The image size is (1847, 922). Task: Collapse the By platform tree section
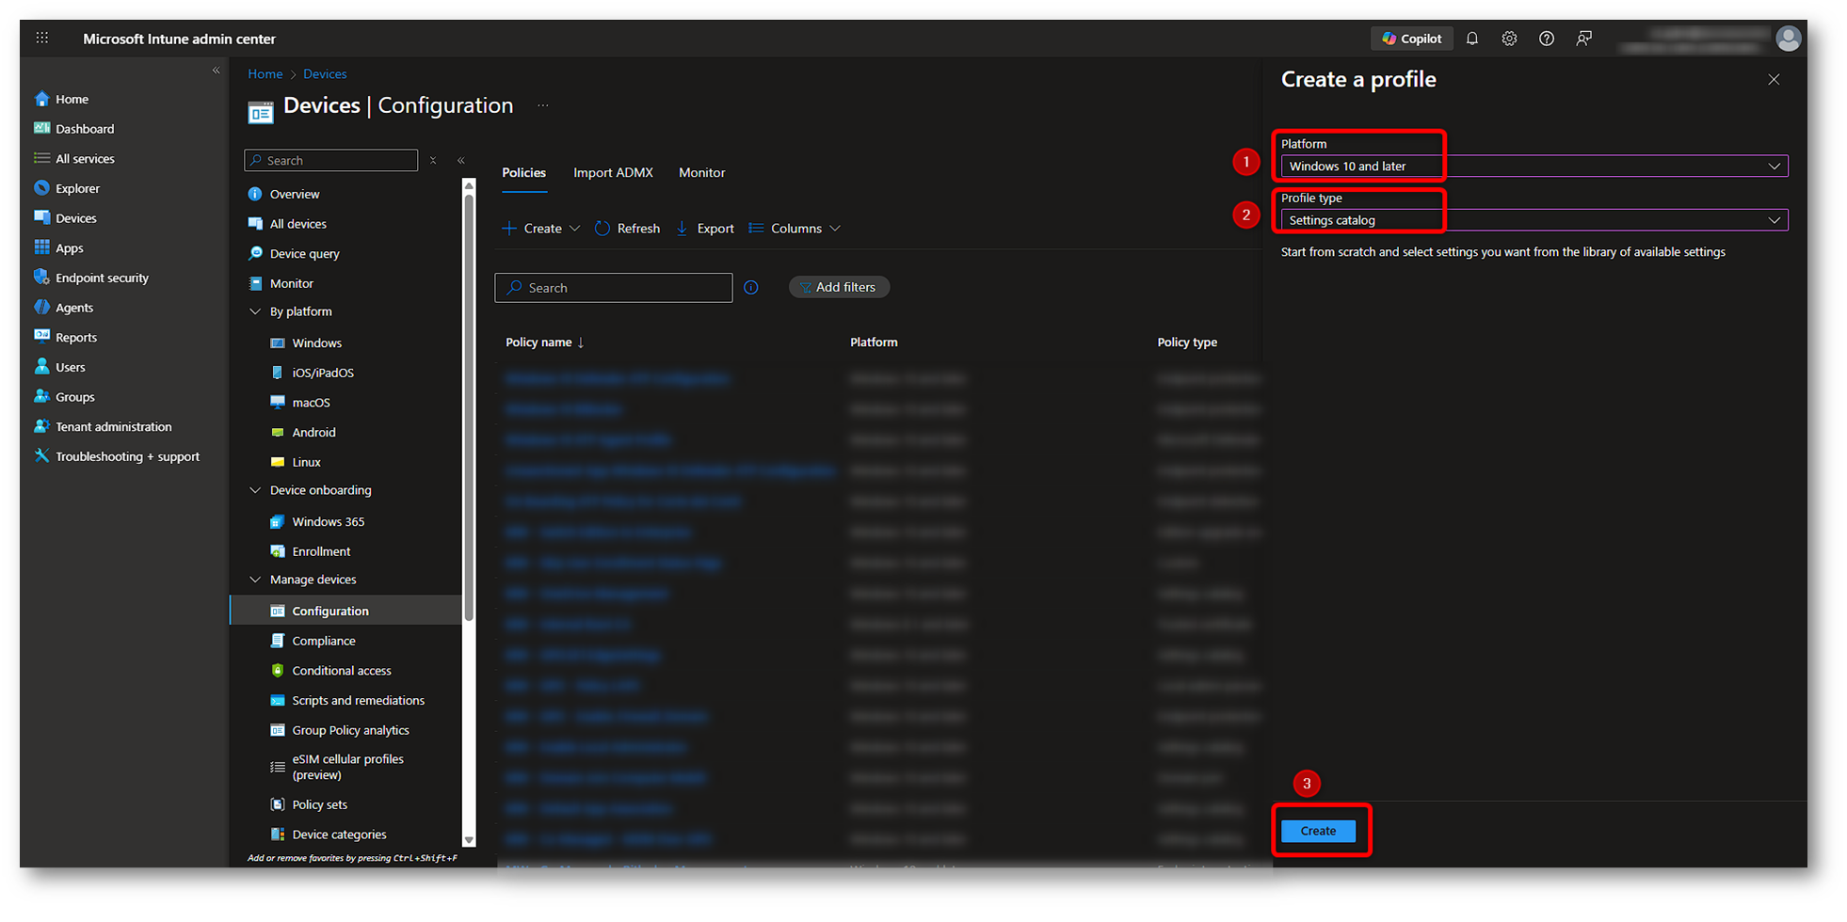[x=255, y=311]
